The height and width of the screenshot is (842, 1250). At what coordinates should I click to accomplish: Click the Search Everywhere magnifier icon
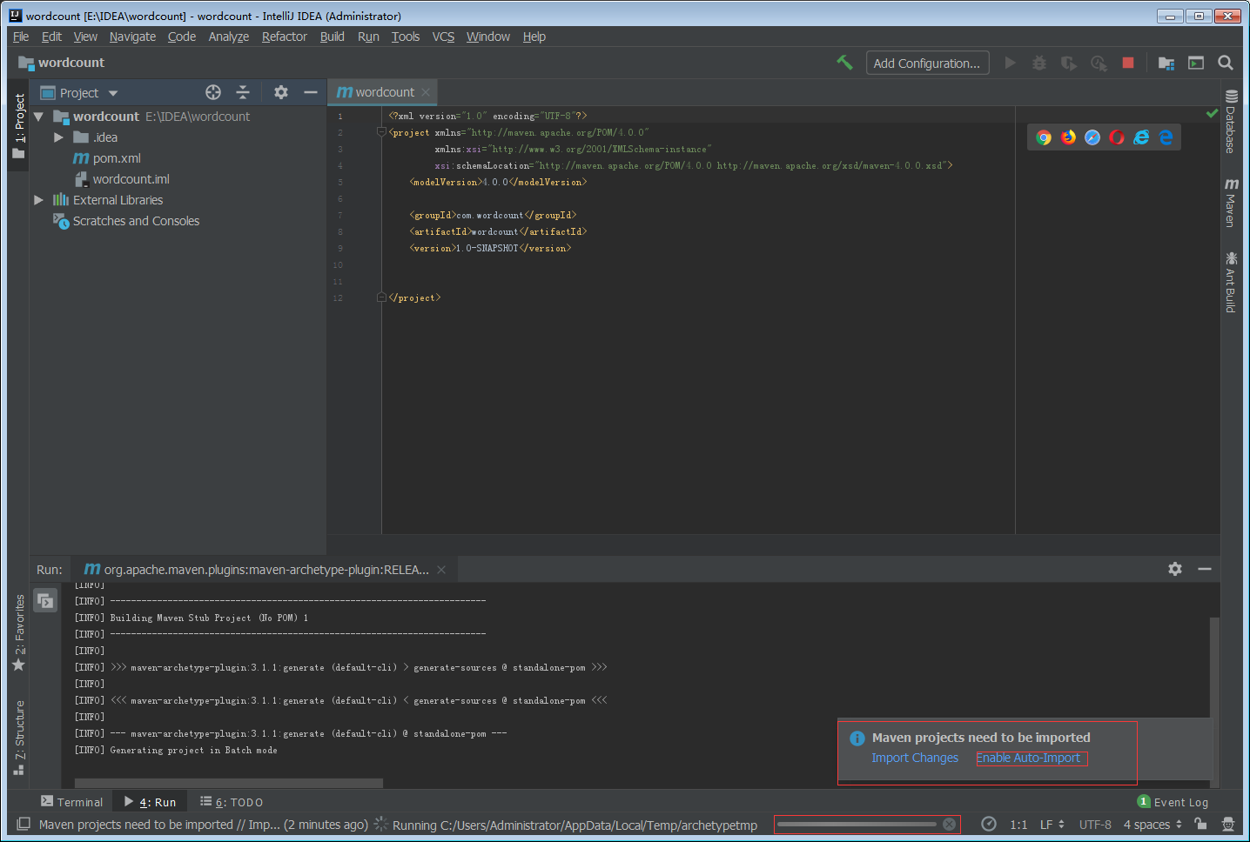1226,63
